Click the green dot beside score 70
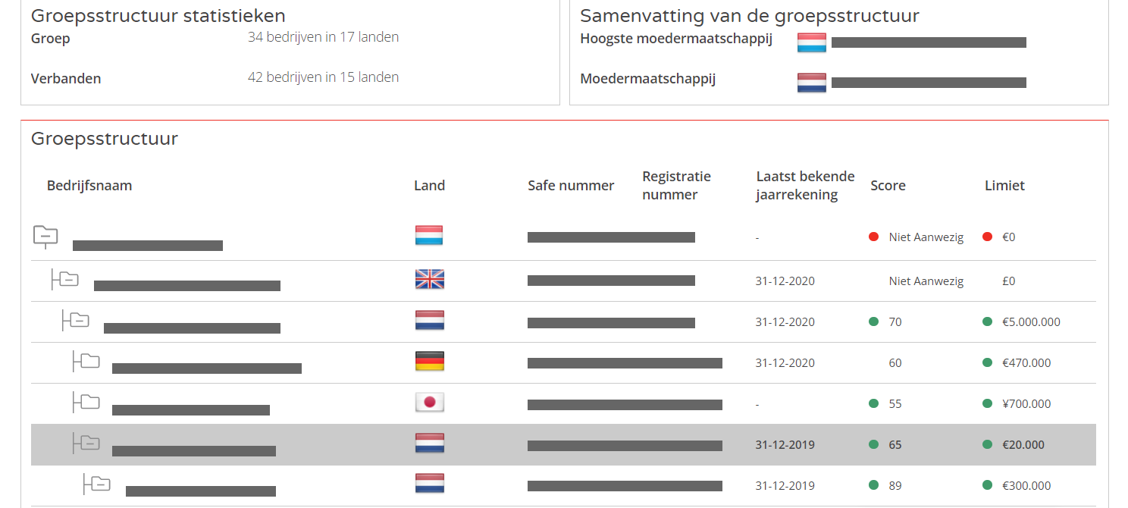This screenshot has height=508, width=1128. tap(873, 321)
